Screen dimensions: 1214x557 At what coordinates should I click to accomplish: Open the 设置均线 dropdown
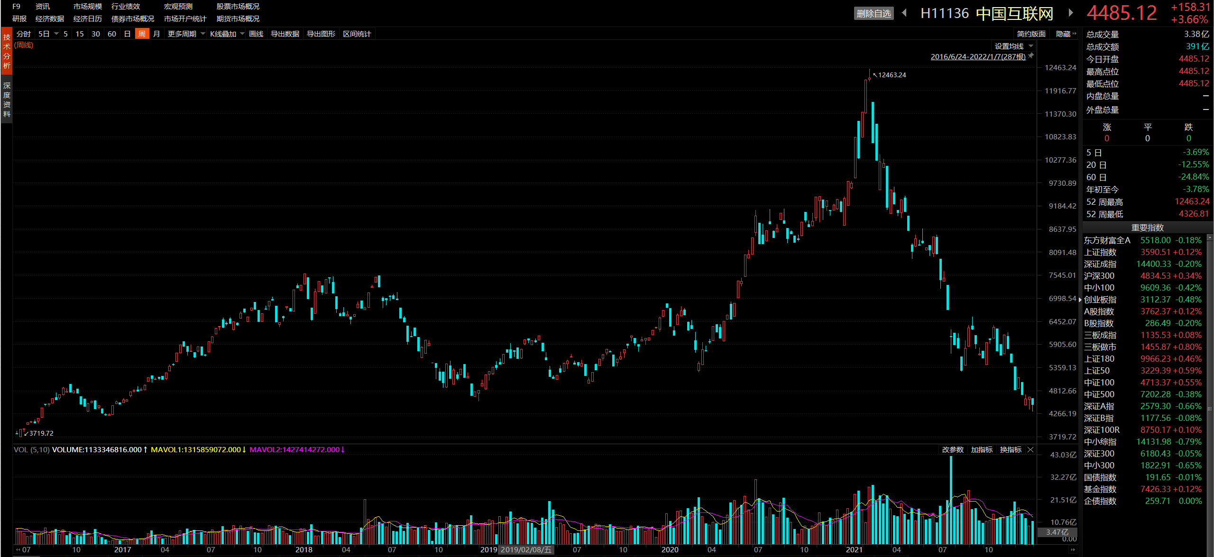pyautogui.click(x=1013, y=46)
